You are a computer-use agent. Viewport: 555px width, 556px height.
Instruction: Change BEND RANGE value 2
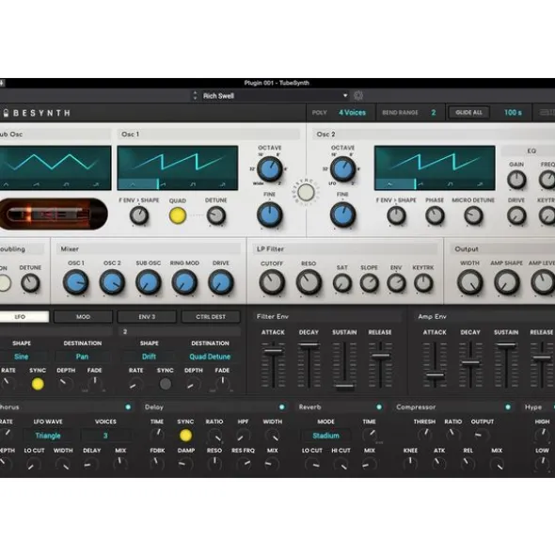click(x=434, y=113)
